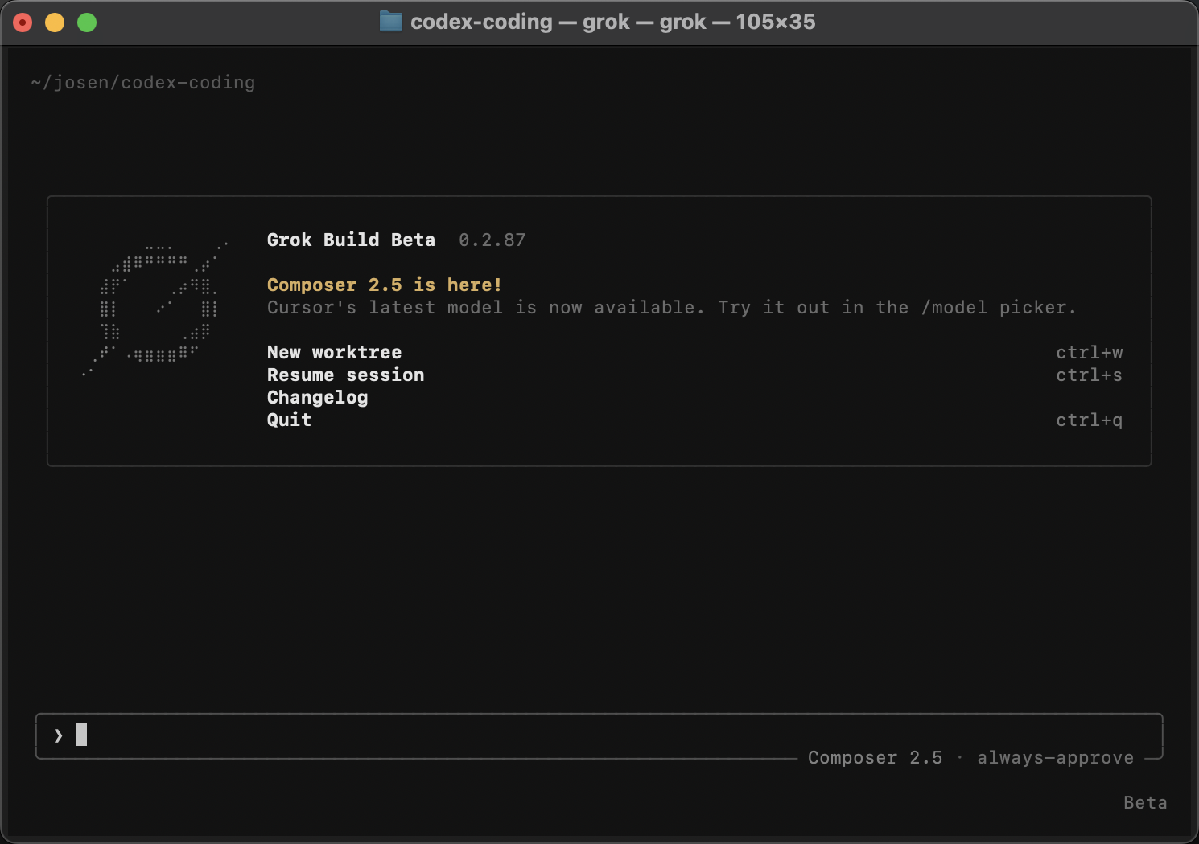Click the 'Composer 2.5 is here!' headline
The height and width of the screenshot is (844, 1199).
385,285
